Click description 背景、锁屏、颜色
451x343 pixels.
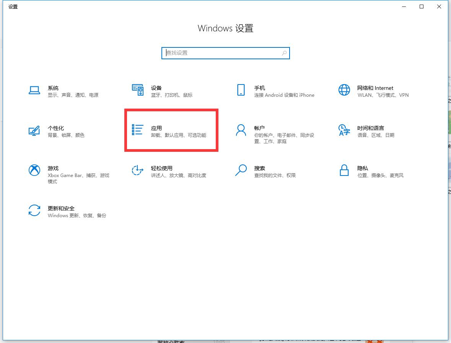point(66,135)
